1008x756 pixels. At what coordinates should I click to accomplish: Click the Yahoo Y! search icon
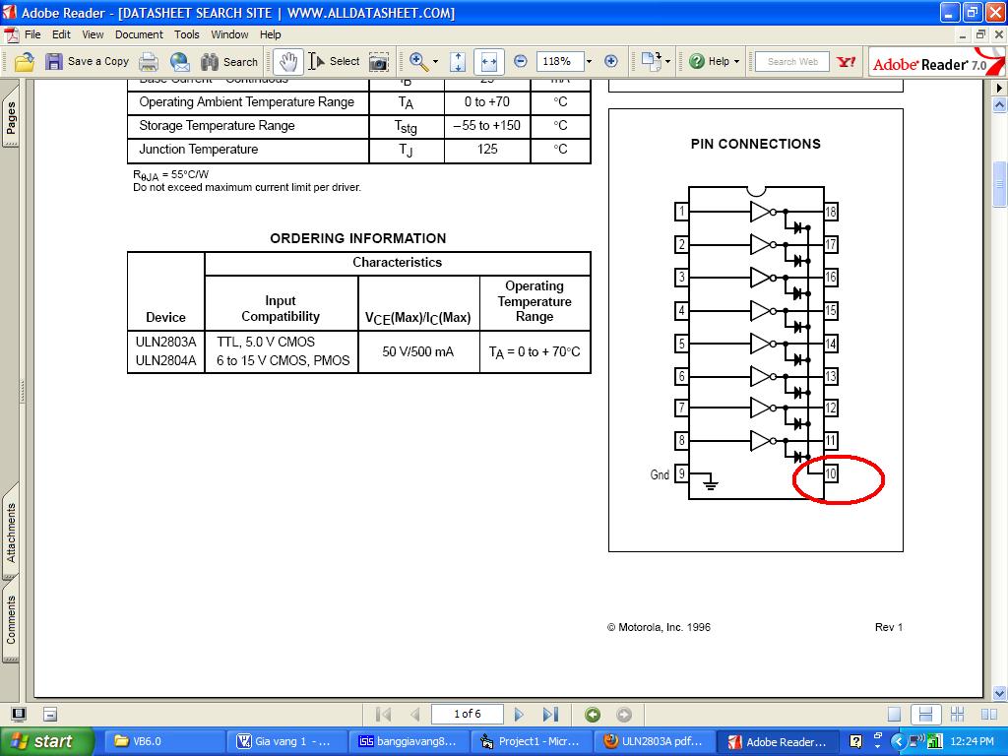(846, 62)
